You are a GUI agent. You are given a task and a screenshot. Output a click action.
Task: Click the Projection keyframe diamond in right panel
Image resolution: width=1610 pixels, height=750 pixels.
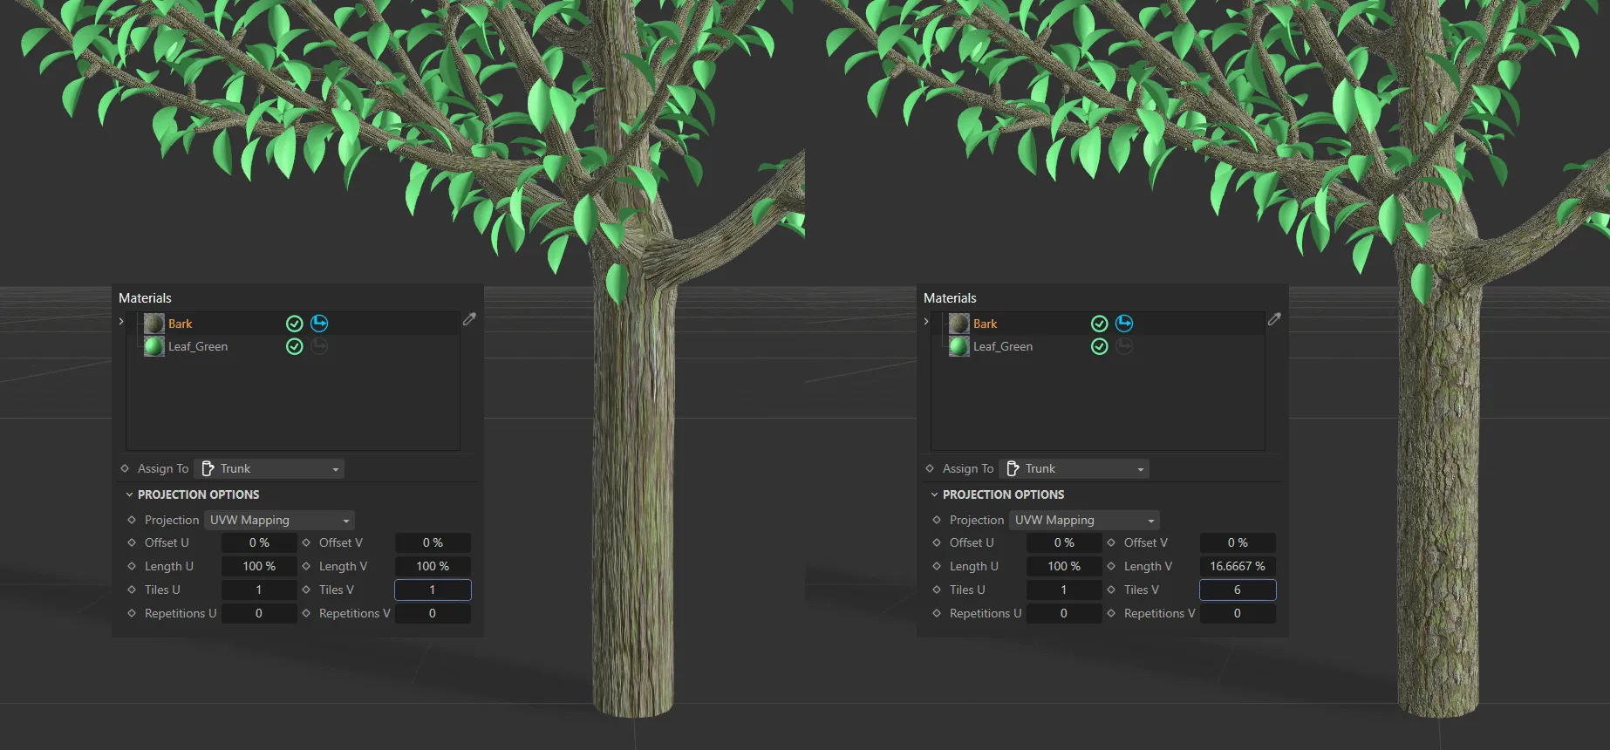click(x=937, y=520)
